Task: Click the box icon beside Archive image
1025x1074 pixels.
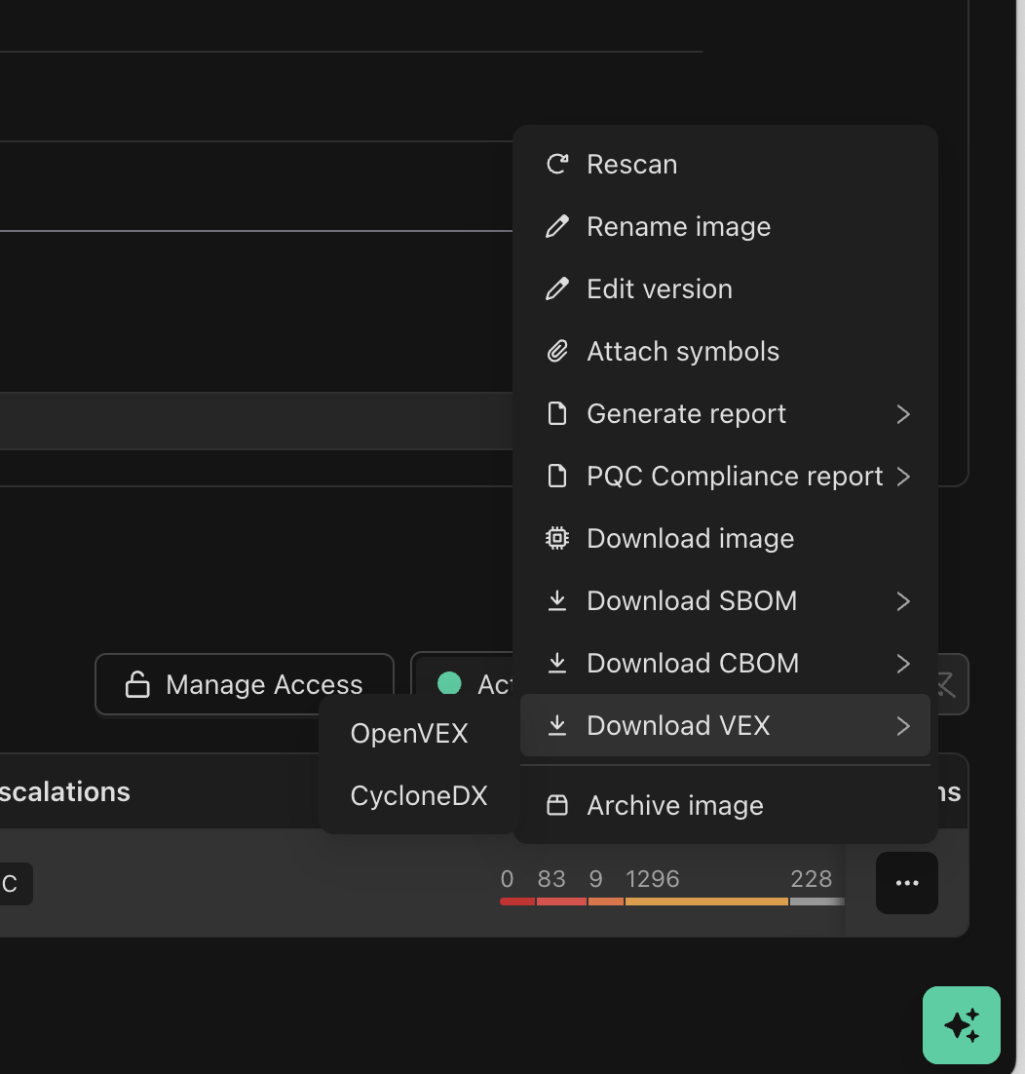Action: (557, 805)
